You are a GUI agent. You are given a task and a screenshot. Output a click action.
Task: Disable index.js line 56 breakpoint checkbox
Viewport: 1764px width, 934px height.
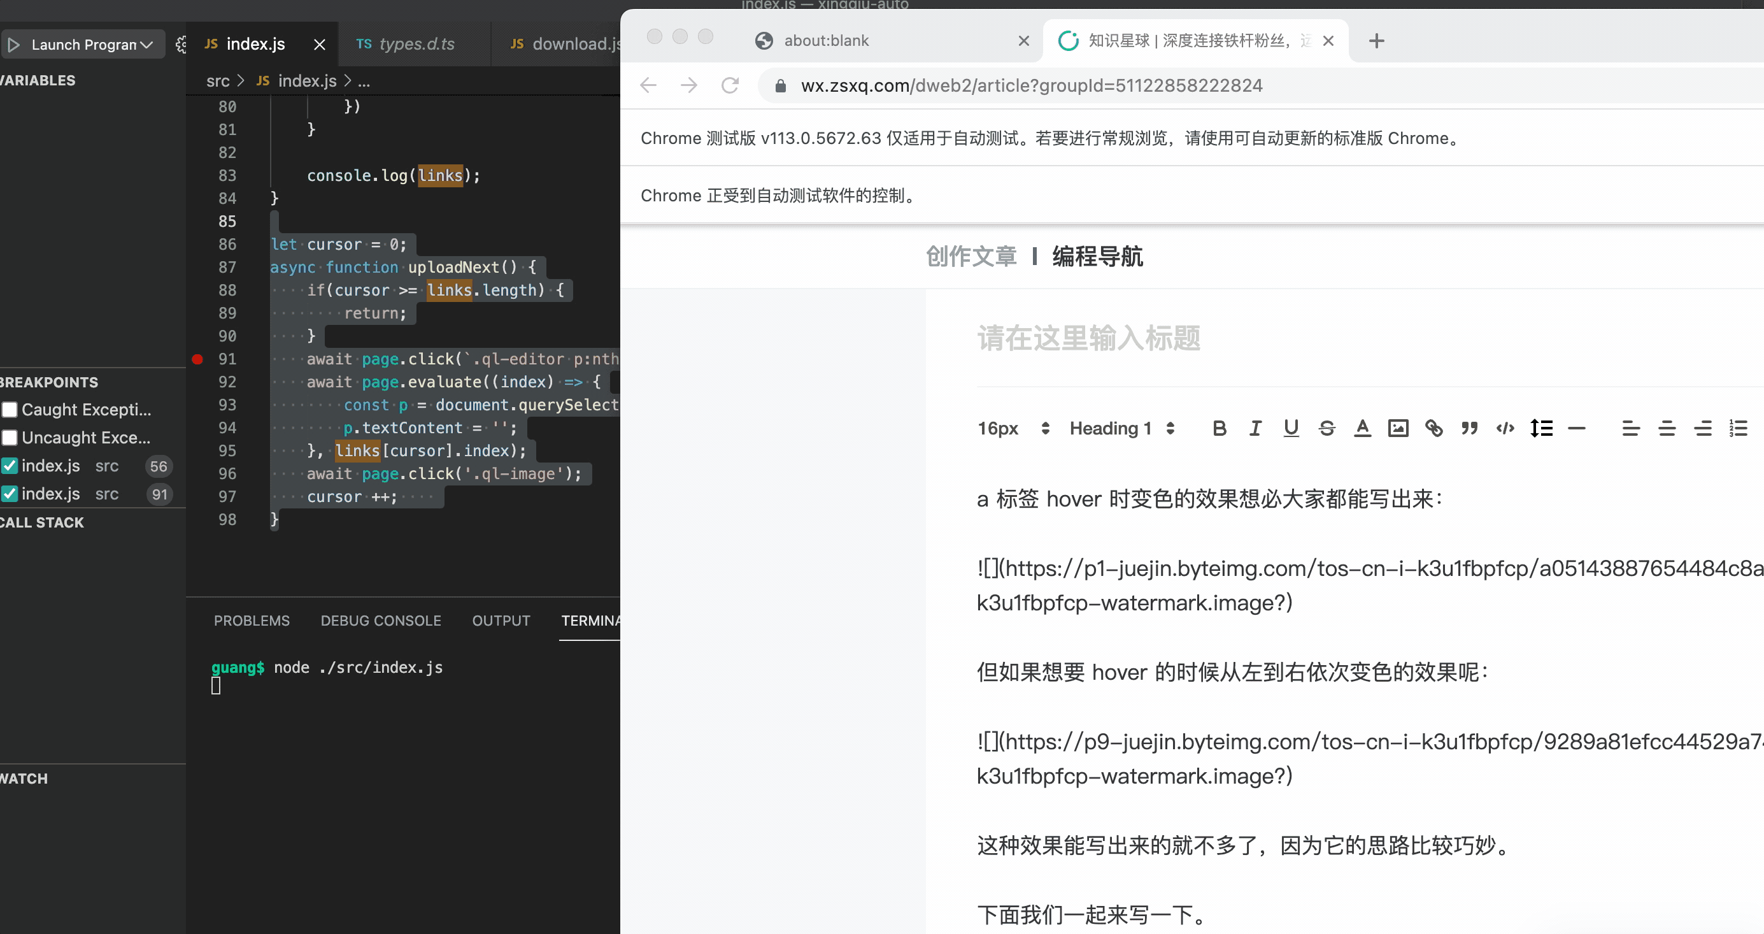pyautogui.click(x=10, y=466)
